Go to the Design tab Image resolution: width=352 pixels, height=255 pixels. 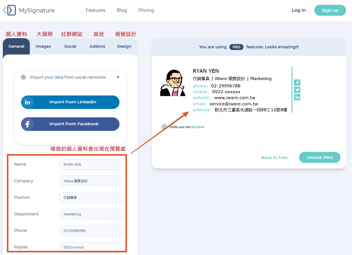(124, 47)
